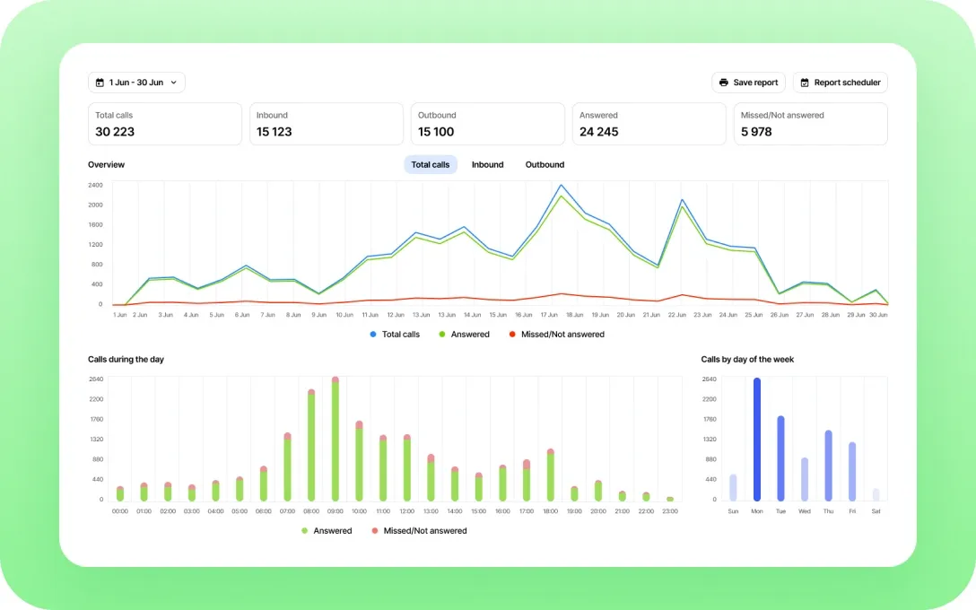The image size is (976, 610).
Task: Click the calendar icon on Report scheduler
Action: (804, 83)
